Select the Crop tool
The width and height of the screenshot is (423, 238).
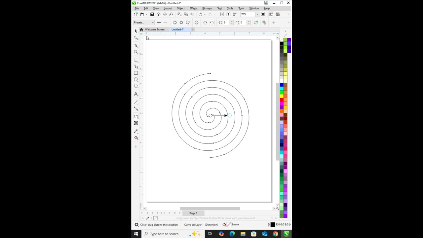[x=136, y=45]
